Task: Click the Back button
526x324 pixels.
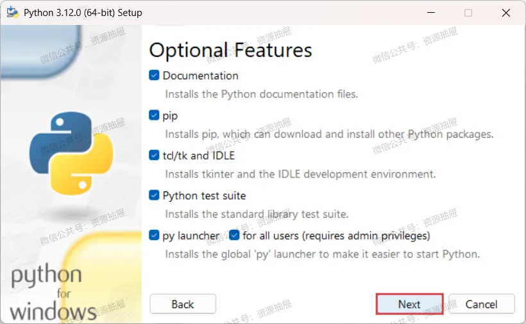Action: pyautogui.click(x=183, y=304)
